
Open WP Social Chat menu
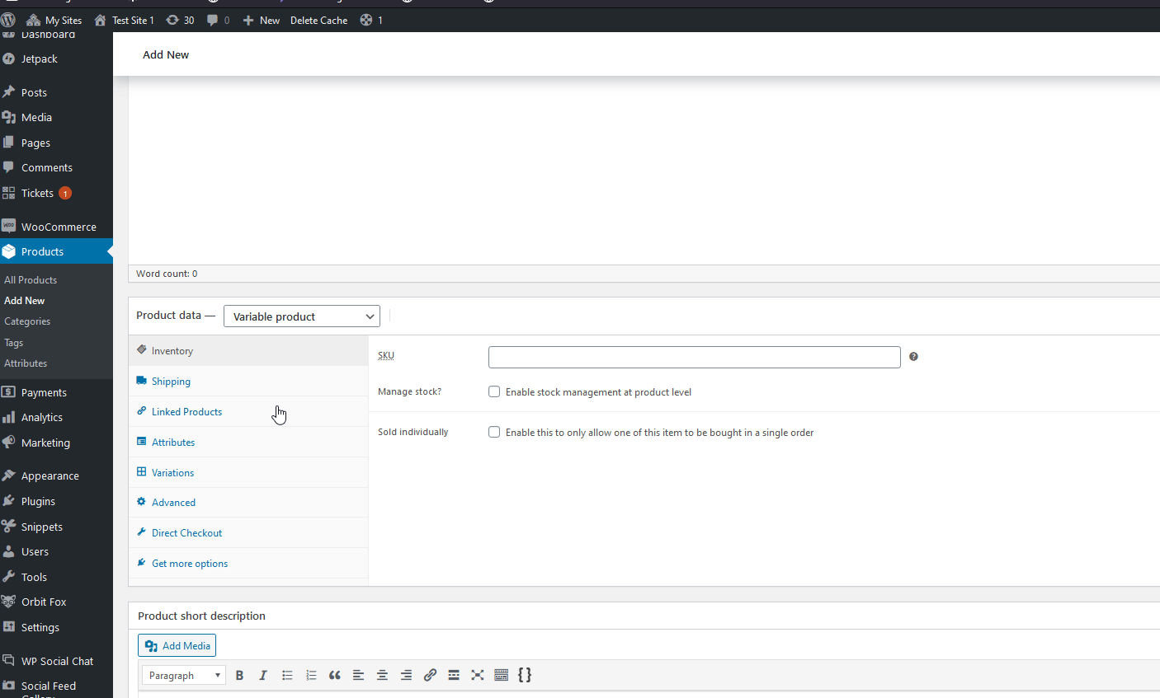[56, 661]
